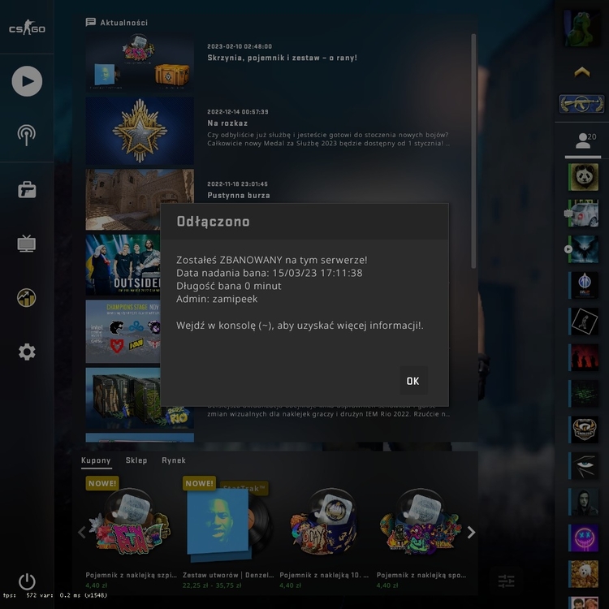Open the broadcast antenna news icon
This screenshot has height=609, width=609.
tap(27, 135)
